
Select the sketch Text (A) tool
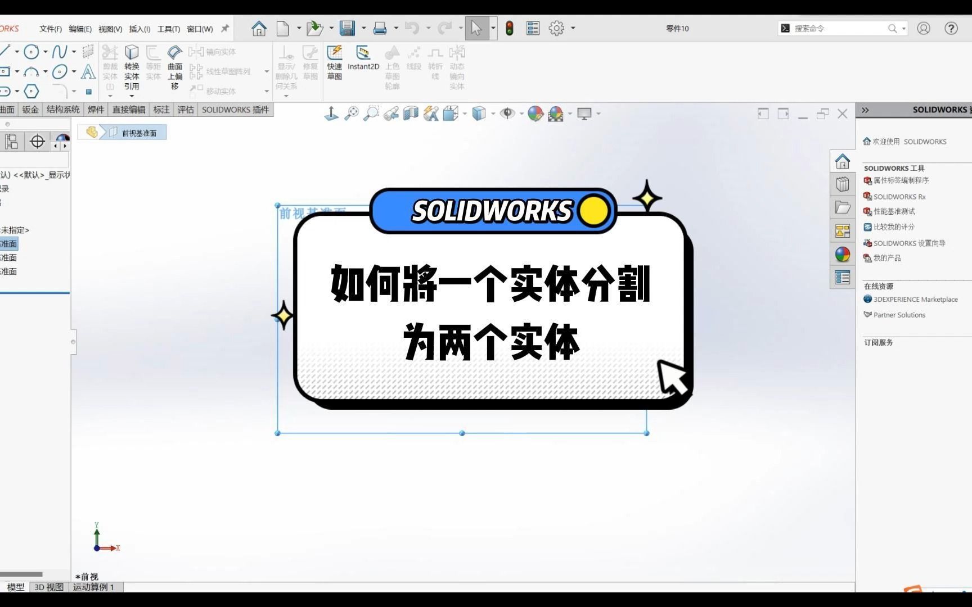[88, 71]
